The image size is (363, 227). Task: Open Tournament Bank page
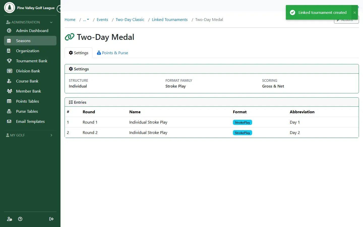point(30,61)
